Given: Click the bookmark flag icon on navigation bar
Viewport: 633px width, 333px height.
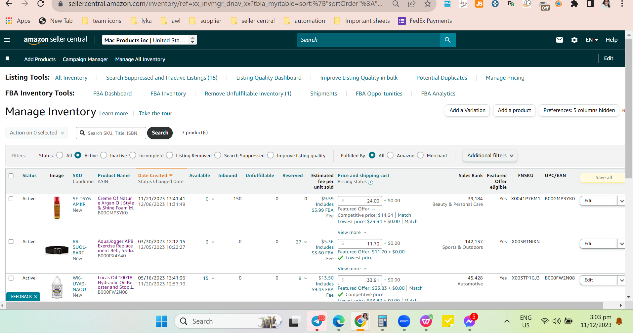Looking at the screenshot, I should click(7, 59).
